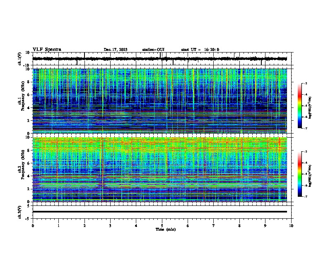The image size is (328, 253).
Task: Click inside the ch.1 spectrogram panel
Action: click(x=159, y=101)
